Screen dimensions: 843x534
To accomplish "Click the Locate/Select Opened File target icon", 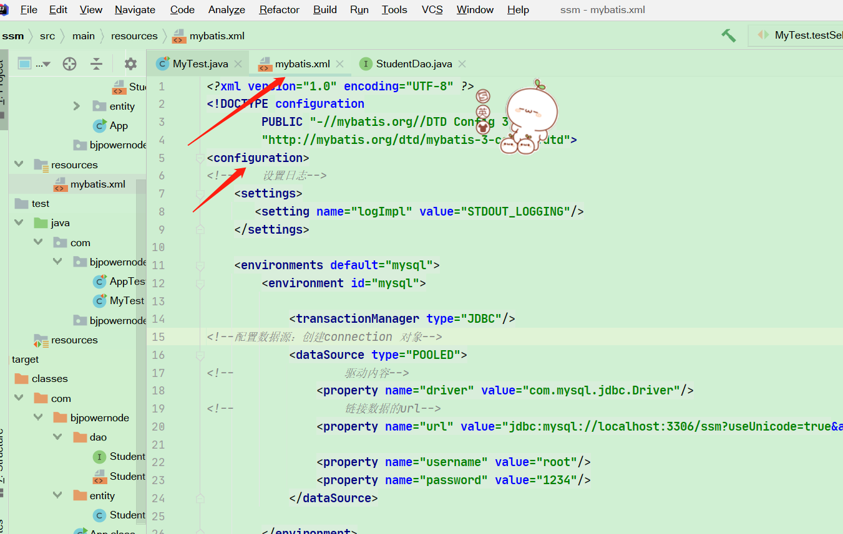I will click(x=69, y=64).
